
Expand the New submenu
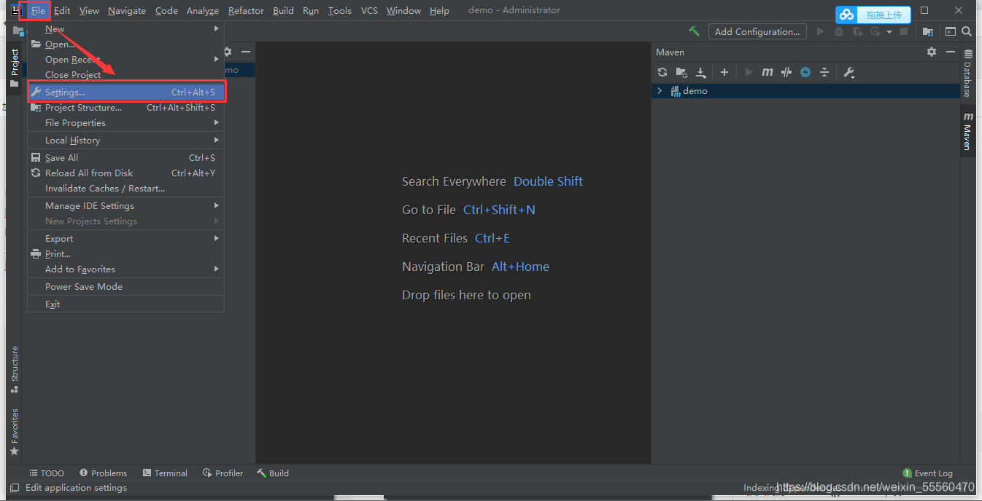coord(125,29)
